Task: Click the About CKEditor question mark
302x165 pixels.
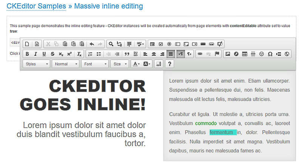Action: [x=170, y=64]
